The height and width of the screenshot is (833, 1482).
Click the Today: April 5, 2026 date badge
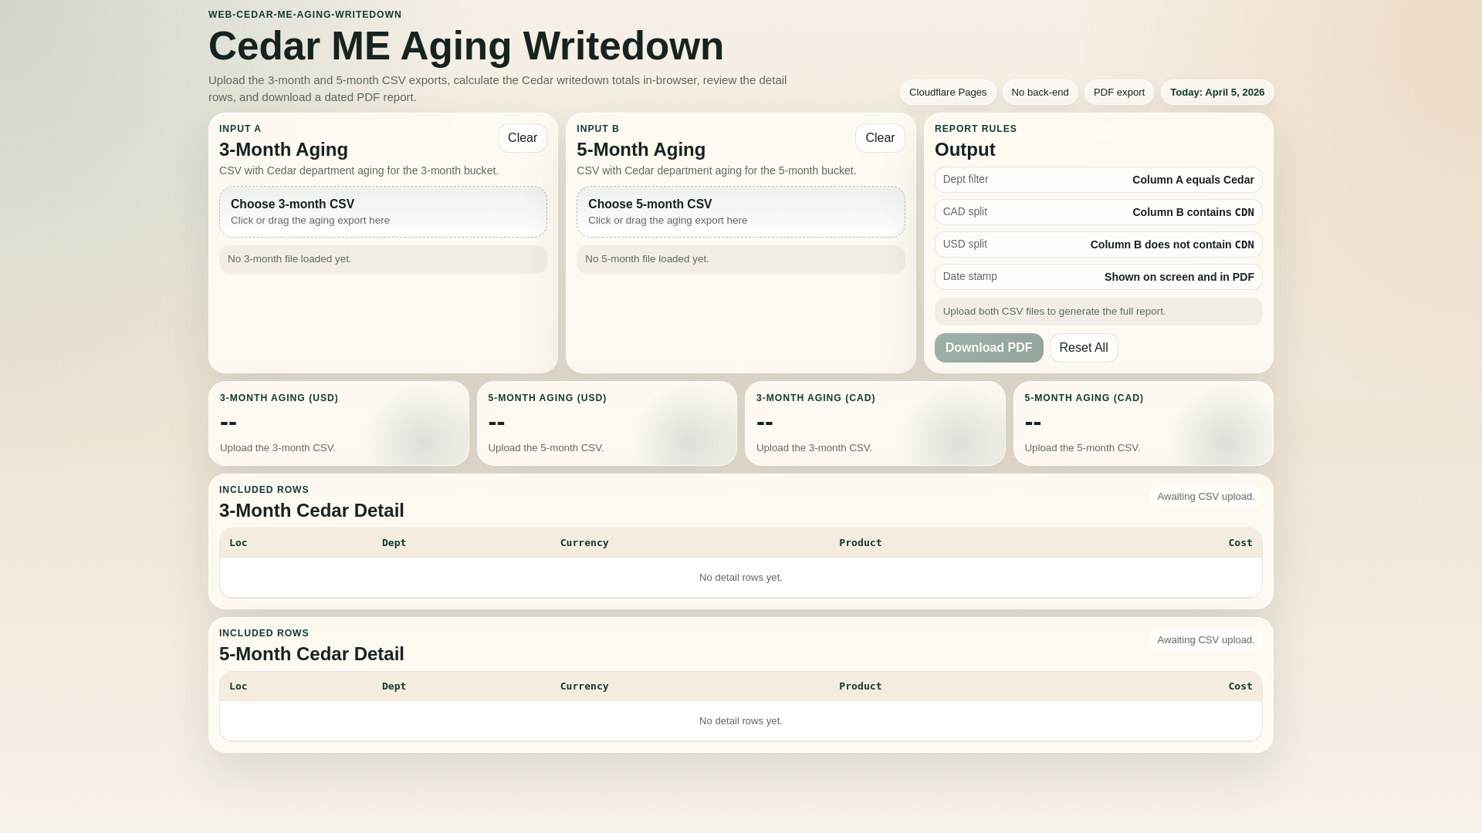coord(1217,93)
